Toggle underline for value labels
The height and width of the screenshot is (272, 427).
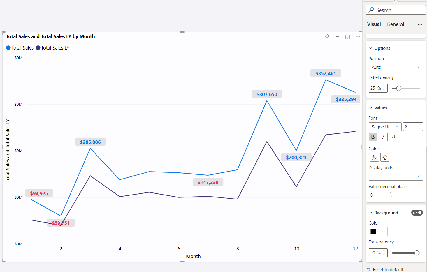tap(393, 137)
